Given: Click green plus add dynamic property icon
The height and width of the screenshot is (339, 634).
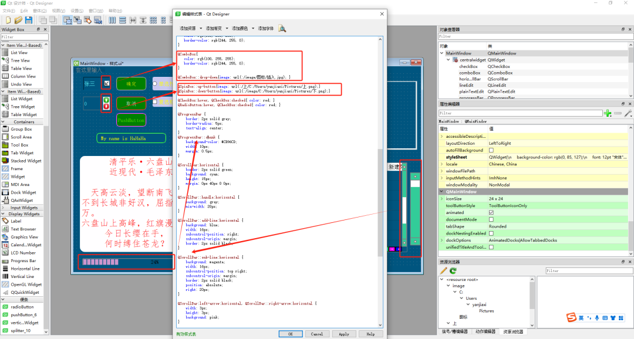Looking at the screenshot, I should [x=608, y=114].
